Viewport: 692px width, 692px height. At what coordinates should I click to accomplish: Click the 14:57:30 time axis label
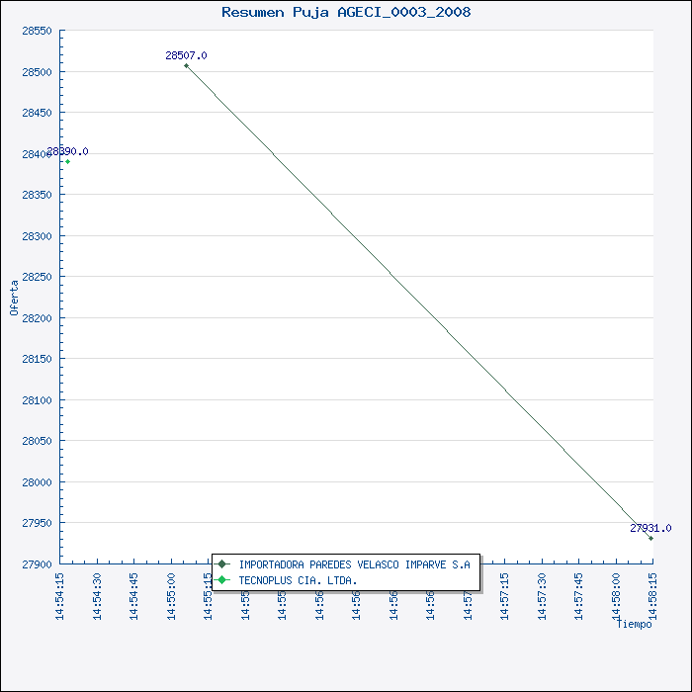tap(543, 597)
